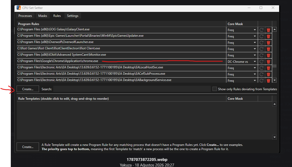This screenshot has width=292, height=167.
Task: Click the Program Rules column header
Action: point(121,24)
